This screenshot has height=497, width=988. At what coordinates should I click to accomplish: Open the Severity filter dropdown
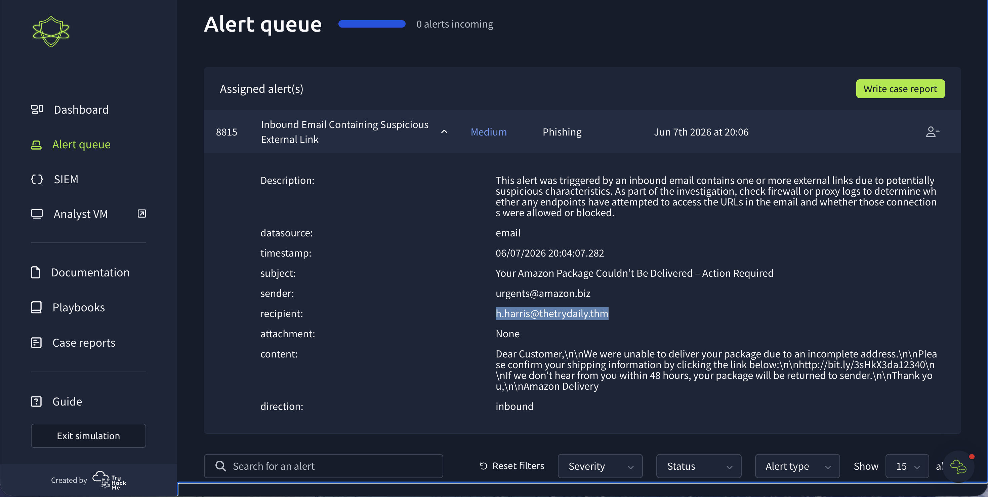[600, 466]
